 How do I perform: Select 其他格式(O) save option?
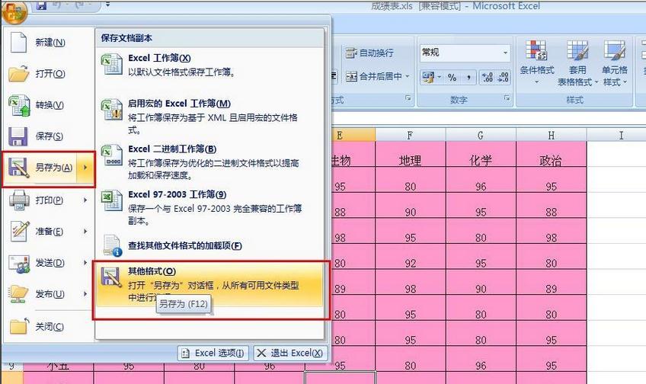209,284
